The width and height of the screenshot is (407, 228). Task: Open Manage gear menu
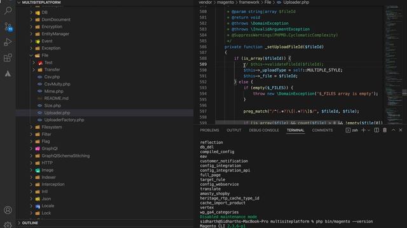pyautogui.click(x=8, y=225)
